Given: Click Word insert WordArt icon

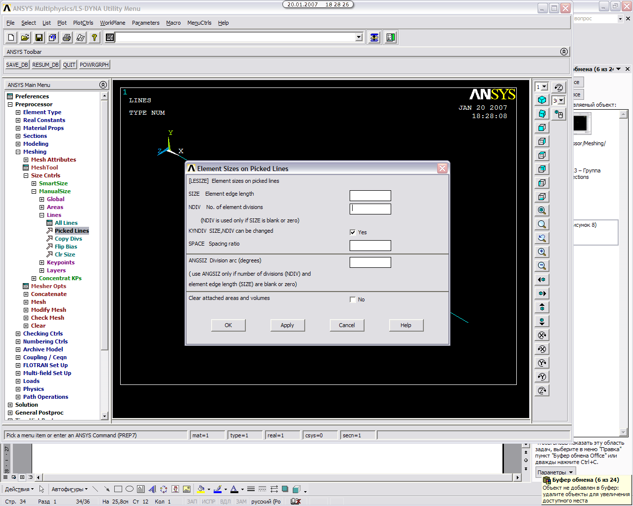Looking at the screenshot, I should (x=152, y=489).
